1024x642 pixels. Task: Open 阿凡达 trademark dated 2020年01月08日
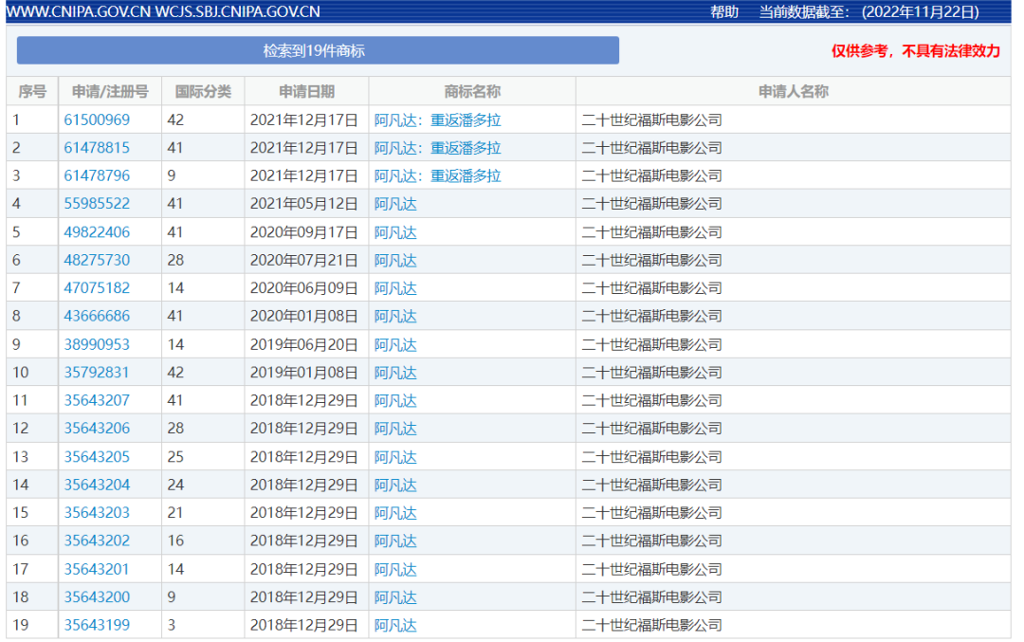point(395,317)
